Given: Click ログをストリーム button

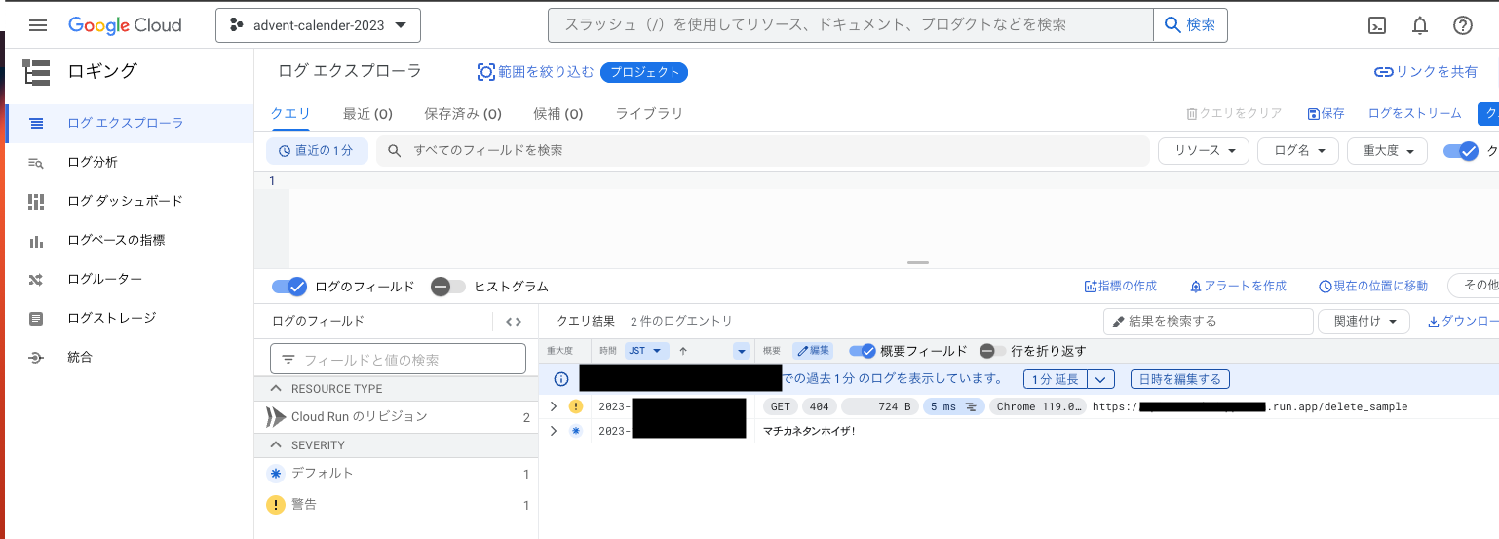Looking at the screenshot, I should (1415, 113).
